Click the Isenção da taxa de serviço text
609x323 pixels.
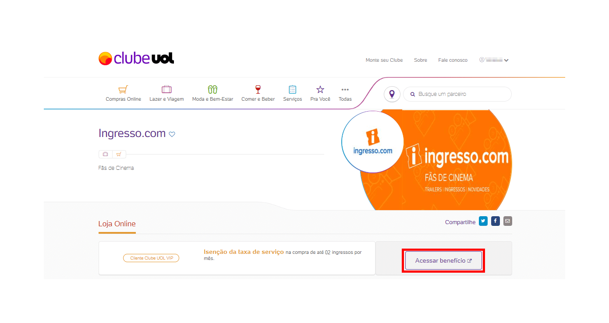coord(244,252)
